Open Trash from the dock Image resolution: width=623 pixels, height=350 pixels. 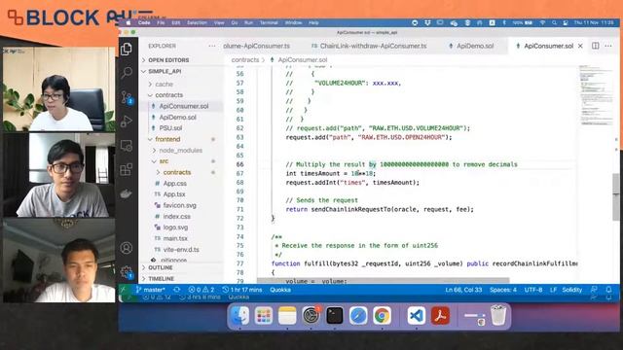point(498,315)
